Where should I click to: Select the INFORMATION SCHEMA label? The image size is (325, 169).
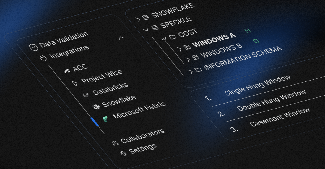click(243, 58)
